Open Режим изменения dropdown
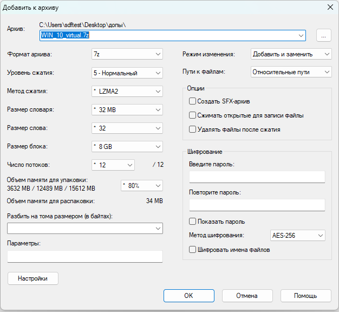339x312 pixels. point(291,54)
